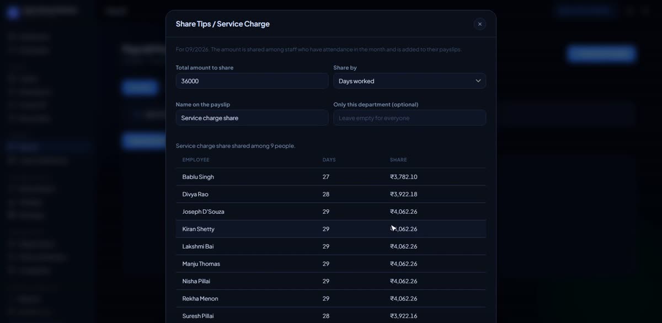Click the 'Share by' label
This screenshot has width=662, height=323.
click(x=345, y=68)
